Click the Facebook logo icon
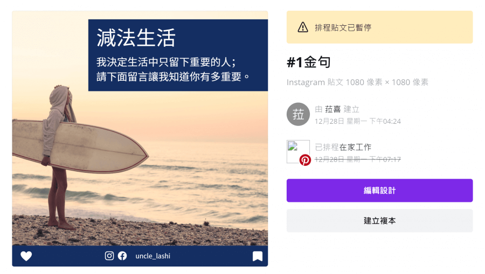 click(x=122, y=256)
